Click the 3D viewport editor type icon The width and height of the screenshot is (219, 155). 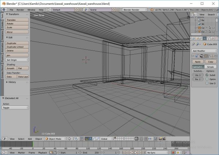(4, 139)
